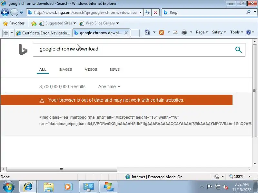This screenshot has width=258, height=193.
Task: Open the recent pages dropdown arrow
Action: tap(21, 13)
